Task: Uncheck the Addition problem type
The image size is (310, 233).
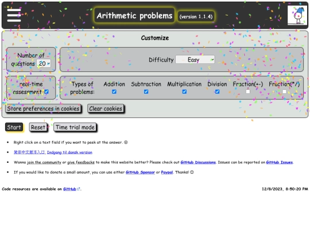Action: (x=114, y=91)
